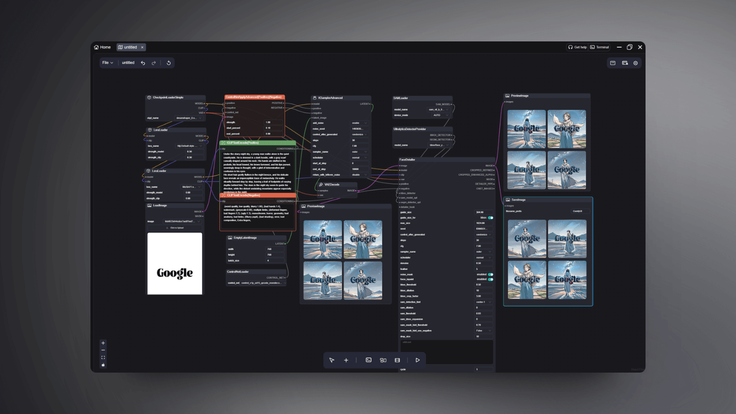Image resolution: width=736 pixels, height=414 pixels.
Task: Select the VAEDecode node title
Action: point(332,185)
